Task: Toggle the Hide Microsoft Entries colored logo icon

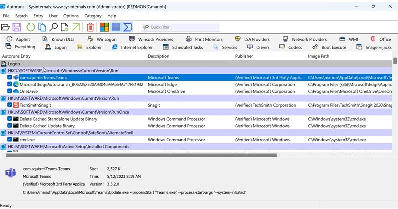Action: (x=104, y=27)
